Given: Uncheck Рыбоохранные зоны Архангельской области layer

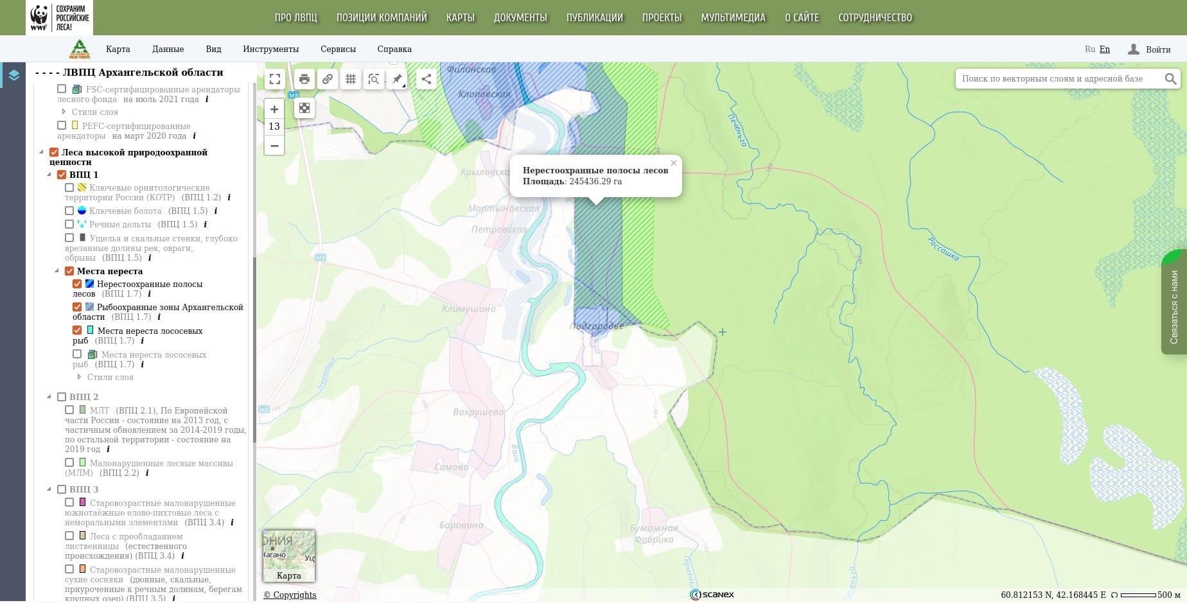Looking at the screenshot, I should [x=77, y=307].
